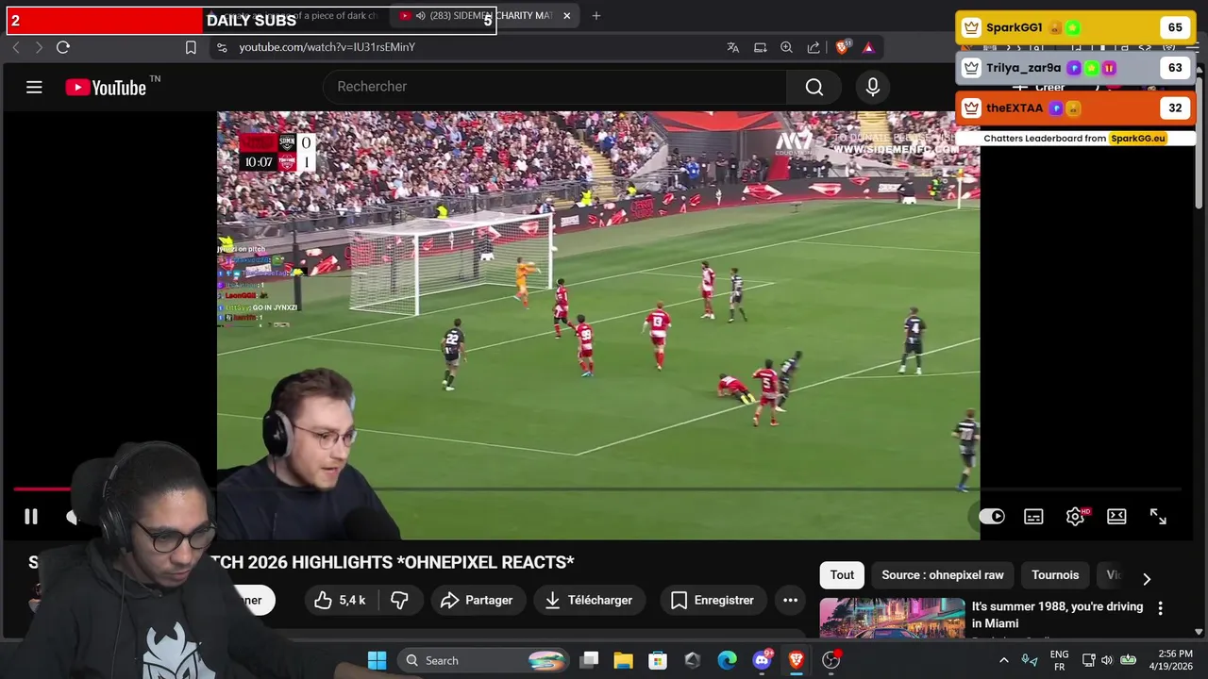Image resolution: width=1208 pixels, height=679 pixels.
Task: Open the summer 1988 Miami video title
Action: (x=1057, y=615)
